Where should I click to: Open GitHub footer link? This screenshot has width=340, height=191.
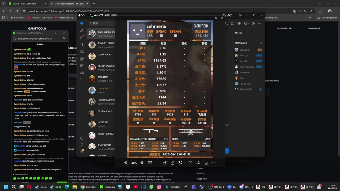point(201,173)
